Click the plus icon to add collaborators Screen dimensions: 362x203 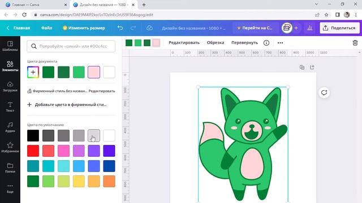(296, 28)
